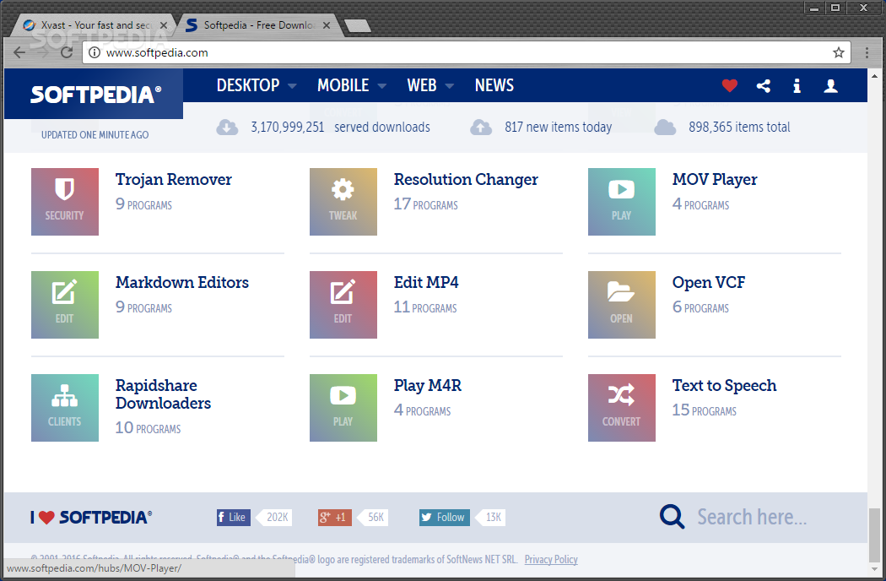View site information icon in address bar
Screen dimensions: 886x581
tap(95, 52)
